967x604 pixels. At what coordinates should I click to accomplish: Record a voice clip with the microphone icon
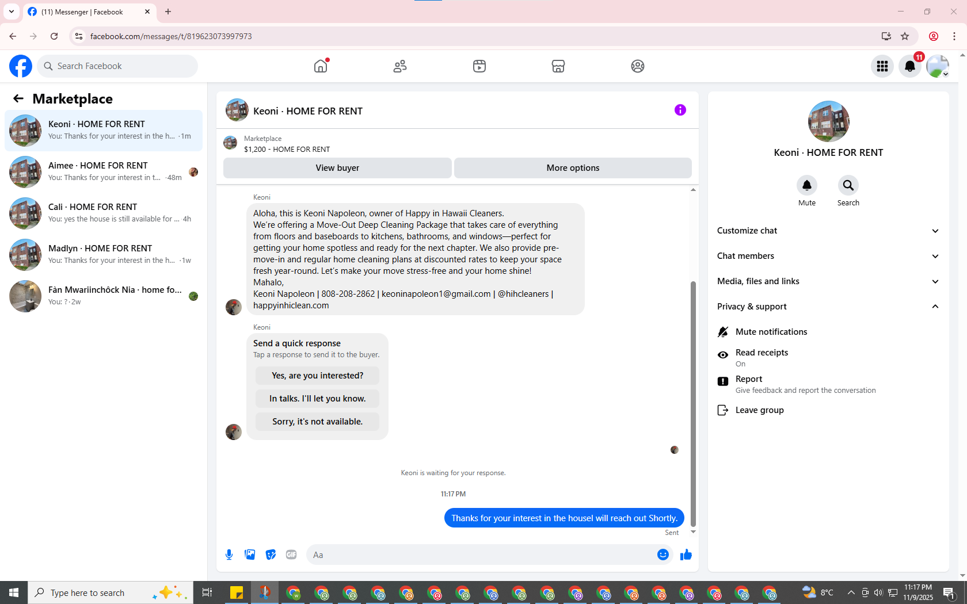pos(229,555)
